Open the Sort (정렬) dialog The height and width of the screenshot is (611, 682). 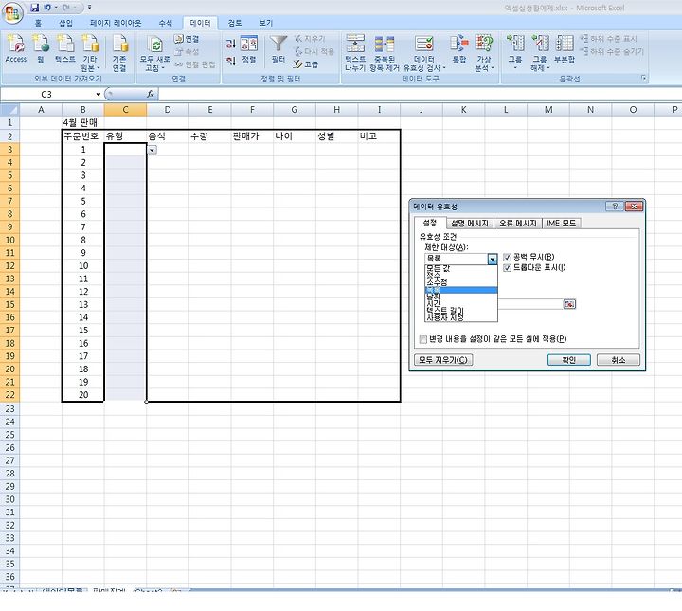[x=249, y=48]
